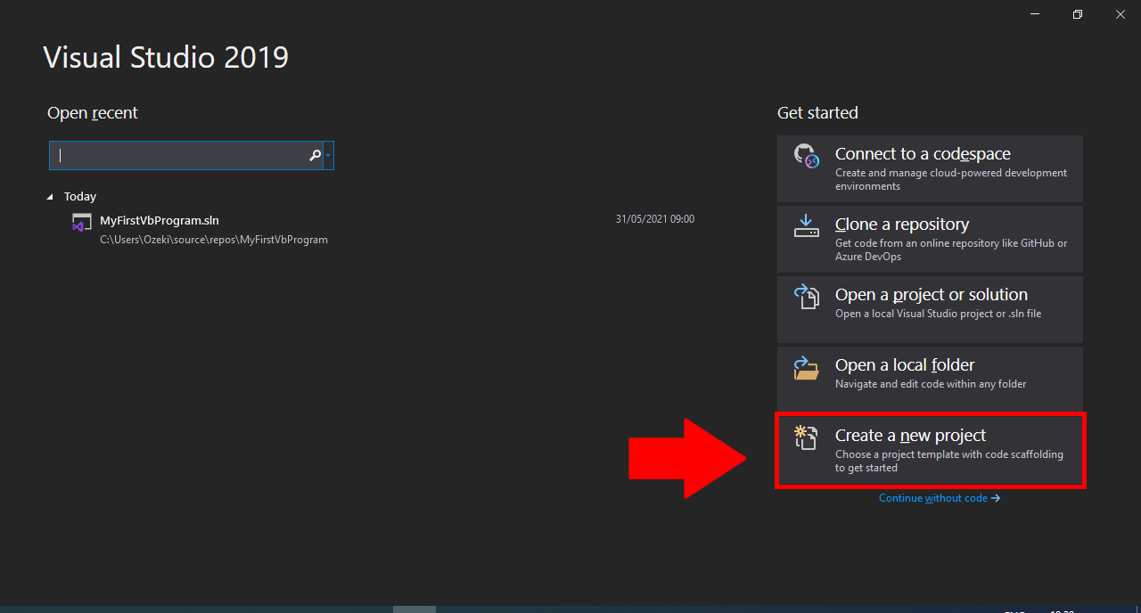Viewport: 1141px width, 613px height.
Task: Click the Clone a repository download icon
Action: pos(806,225)
